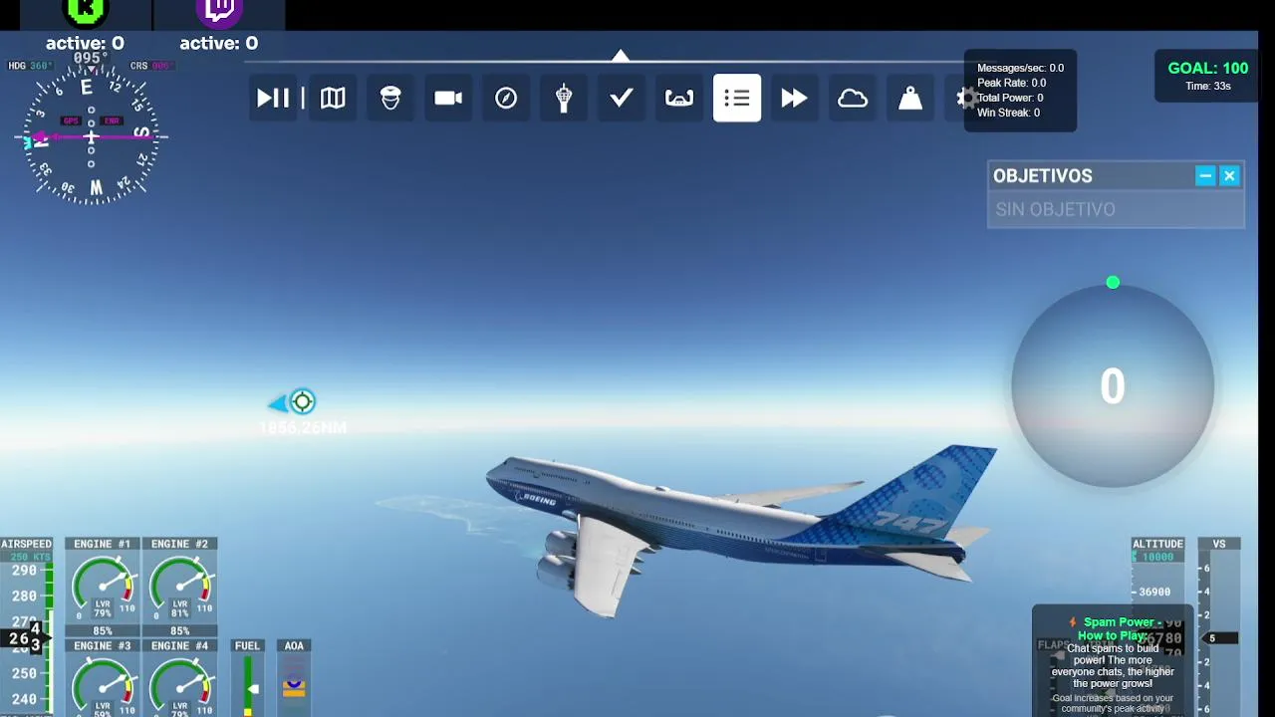Click the compass heading instrument
The height and width of the screenshot is (717, 1275).
92,136
